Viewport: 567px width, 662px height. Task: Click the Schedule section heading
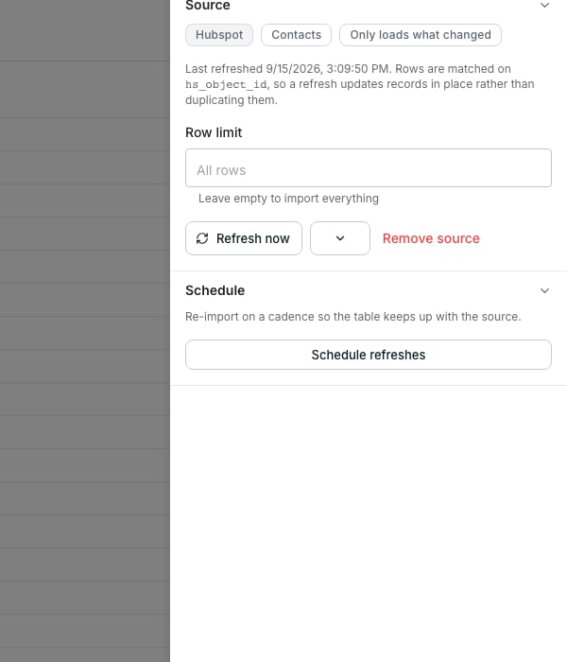point(215,290)
